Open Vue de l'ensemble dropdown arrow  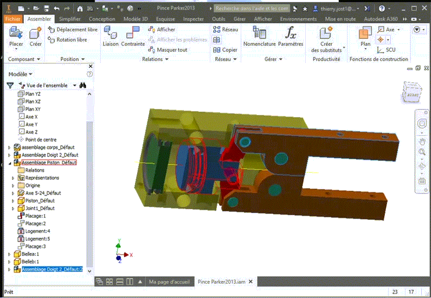(74, 86)
